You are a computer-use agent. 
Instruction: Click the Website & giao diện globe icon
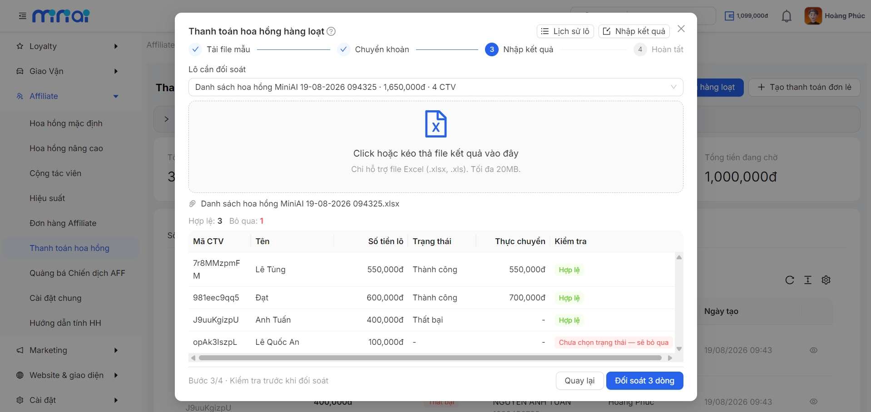pyautogui.click(x=20, y=375)
